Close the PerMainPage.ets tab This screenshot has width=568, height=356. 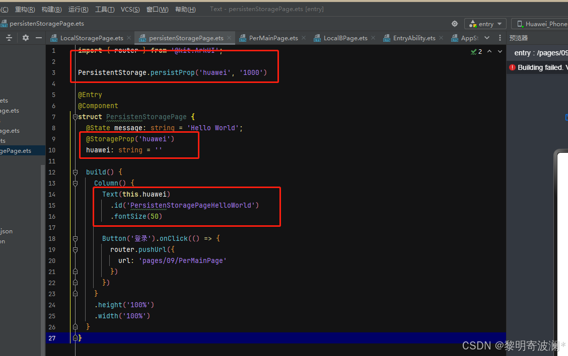click(x=304, y=38)
